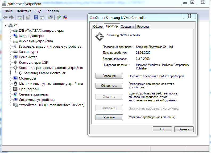
Task: Click the Back arrow in the toolbar
Action: pos(5,17)
